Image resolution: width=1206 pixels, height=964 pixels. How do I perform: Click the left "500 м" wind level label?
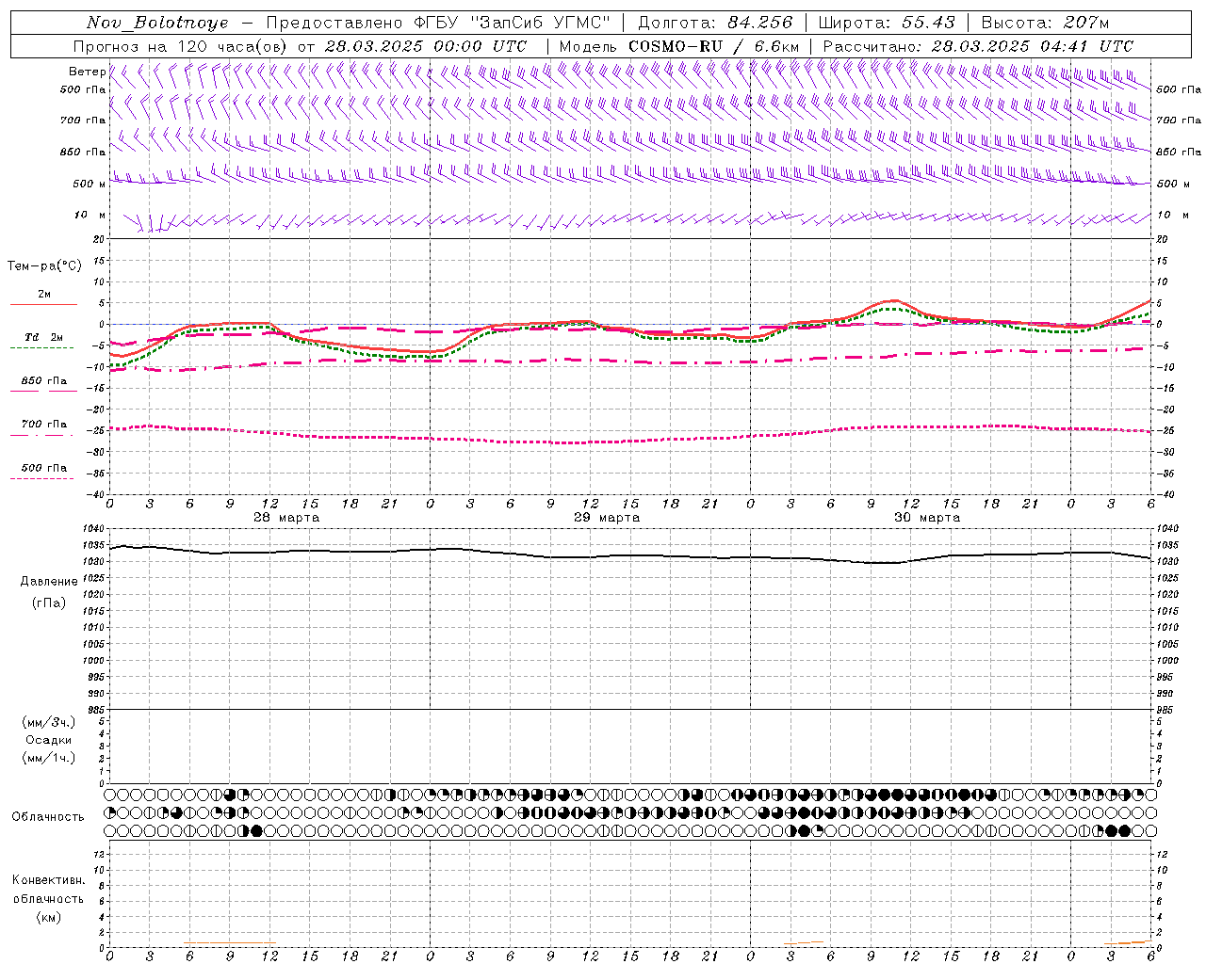click(x=90, y=185)
